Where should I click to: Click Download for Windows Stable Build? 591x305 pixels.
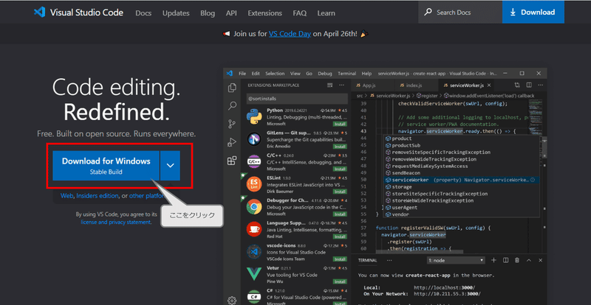tap(106, 166)
